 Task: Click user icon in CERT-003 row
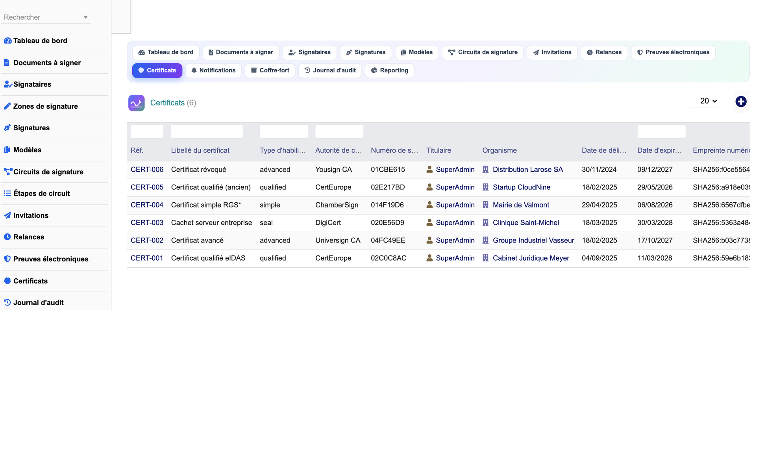point(429,222)
